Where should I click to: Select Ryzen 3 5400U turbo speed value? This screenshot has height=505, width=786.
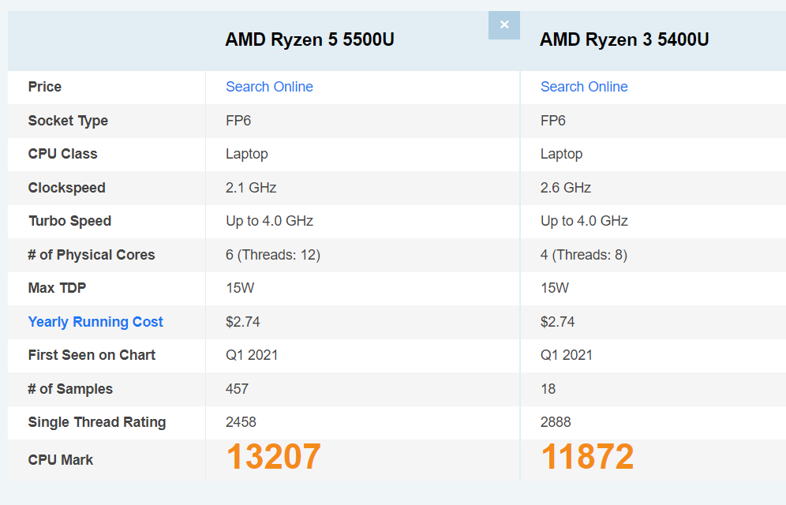point(585,221)
